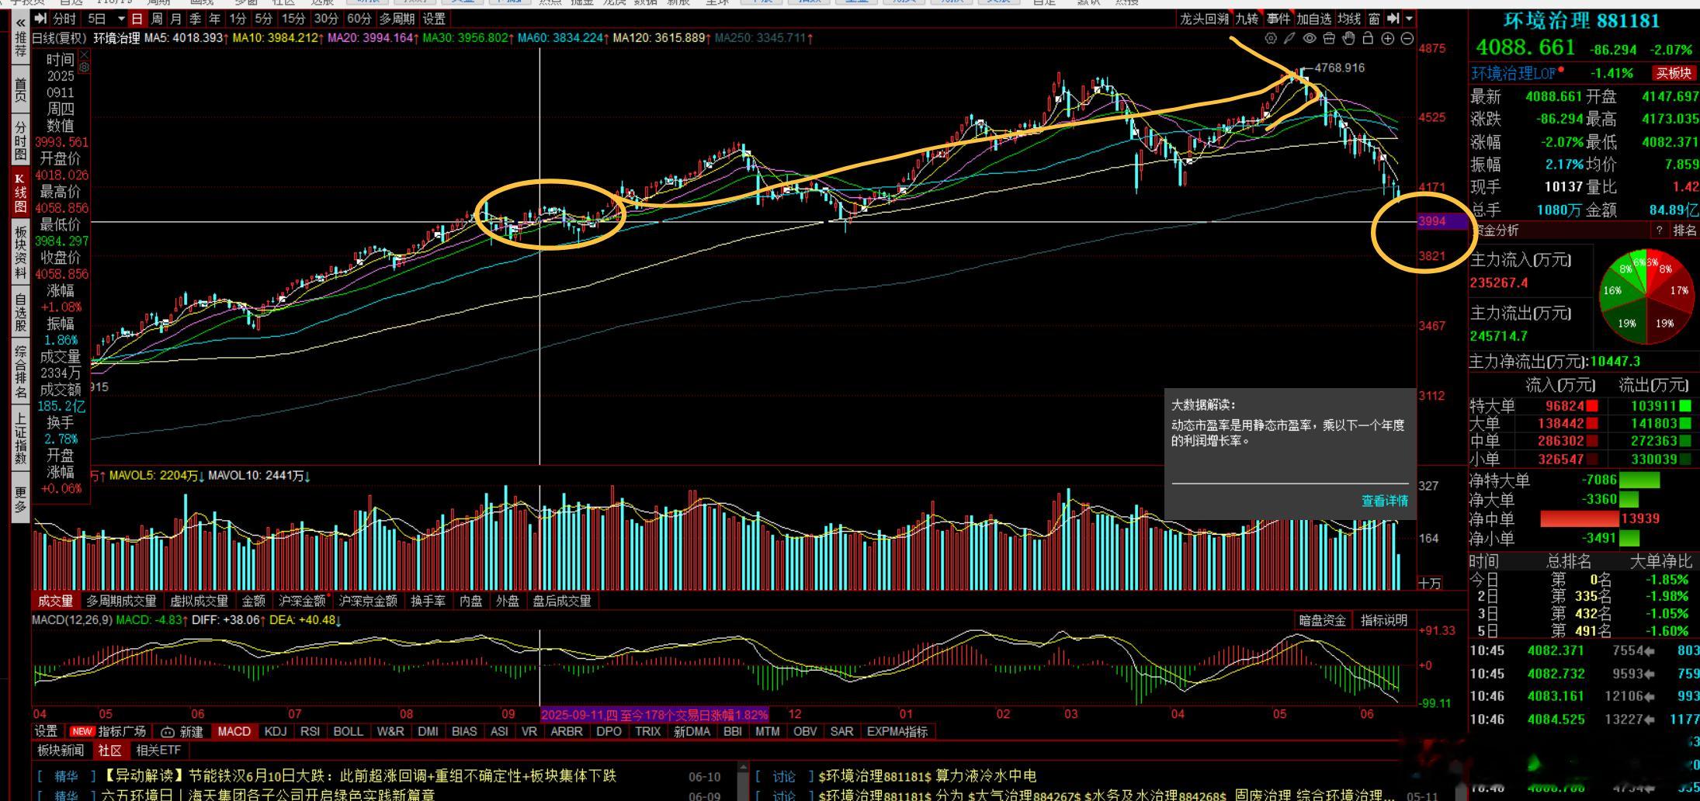The image size is (1700, 801).
Task: Select the hand pan tool icon
Action: click(x=1348, y=38)
